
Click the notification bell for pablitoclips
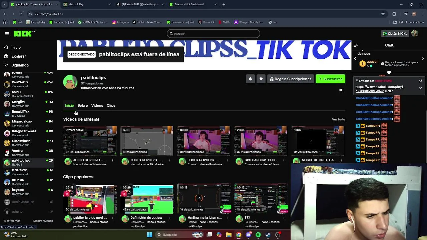point(250,79)
